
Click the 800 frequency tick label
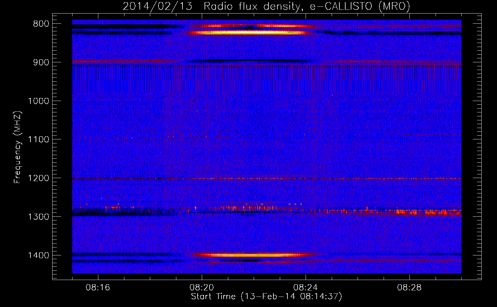click(x=41, y=24)
